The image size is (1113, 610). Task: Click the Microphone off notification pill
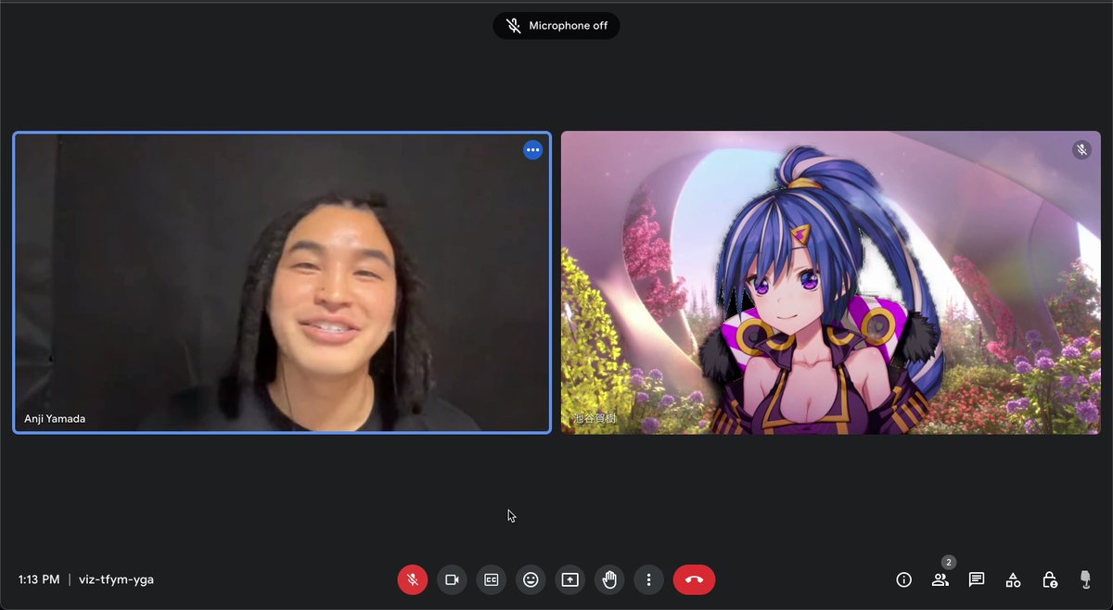pyautogui.click(x=556, y=26)
